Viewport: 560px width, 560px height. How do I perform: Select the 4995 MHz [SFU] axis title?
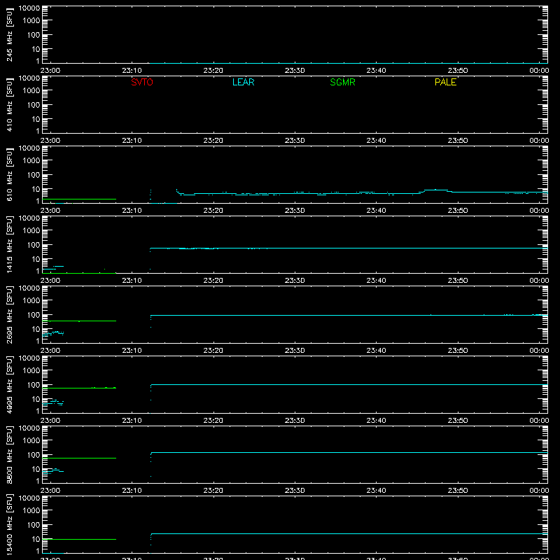coord(9,384)
